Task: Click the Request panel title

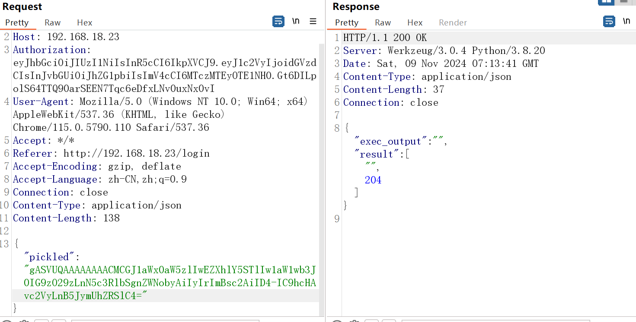Action: (22, 6)
